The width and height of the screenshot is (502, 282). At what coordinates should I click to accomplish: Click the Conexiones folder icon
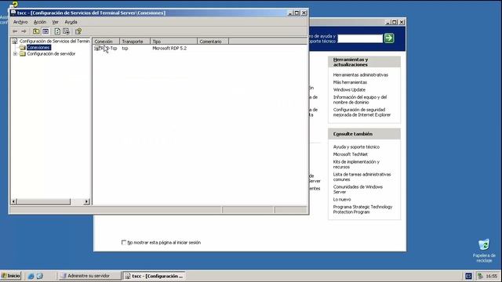pyautogui.click(x=22, y=47)
